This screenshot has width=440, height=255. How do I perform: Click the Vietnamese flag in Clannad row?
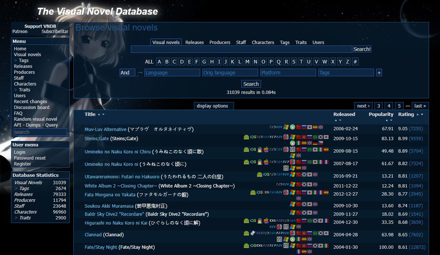(x=304, y=233)
